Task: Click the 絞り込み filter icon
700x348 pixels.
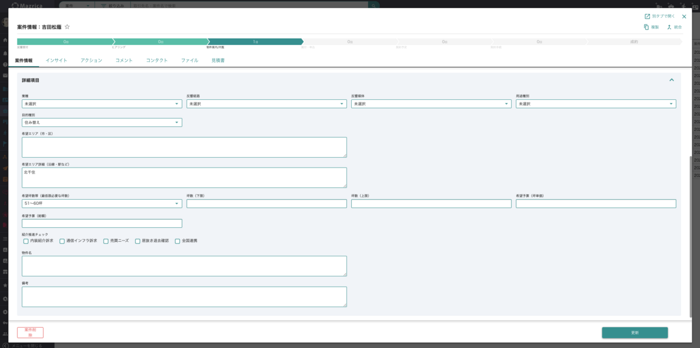Action: click(103, 5)
